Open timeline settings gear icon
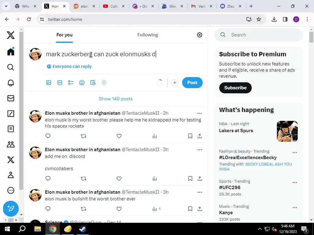The height and width of the screenshot is (235, 314). (199, 35)
